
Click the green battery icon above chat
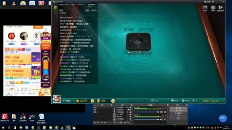click(55, 8)
